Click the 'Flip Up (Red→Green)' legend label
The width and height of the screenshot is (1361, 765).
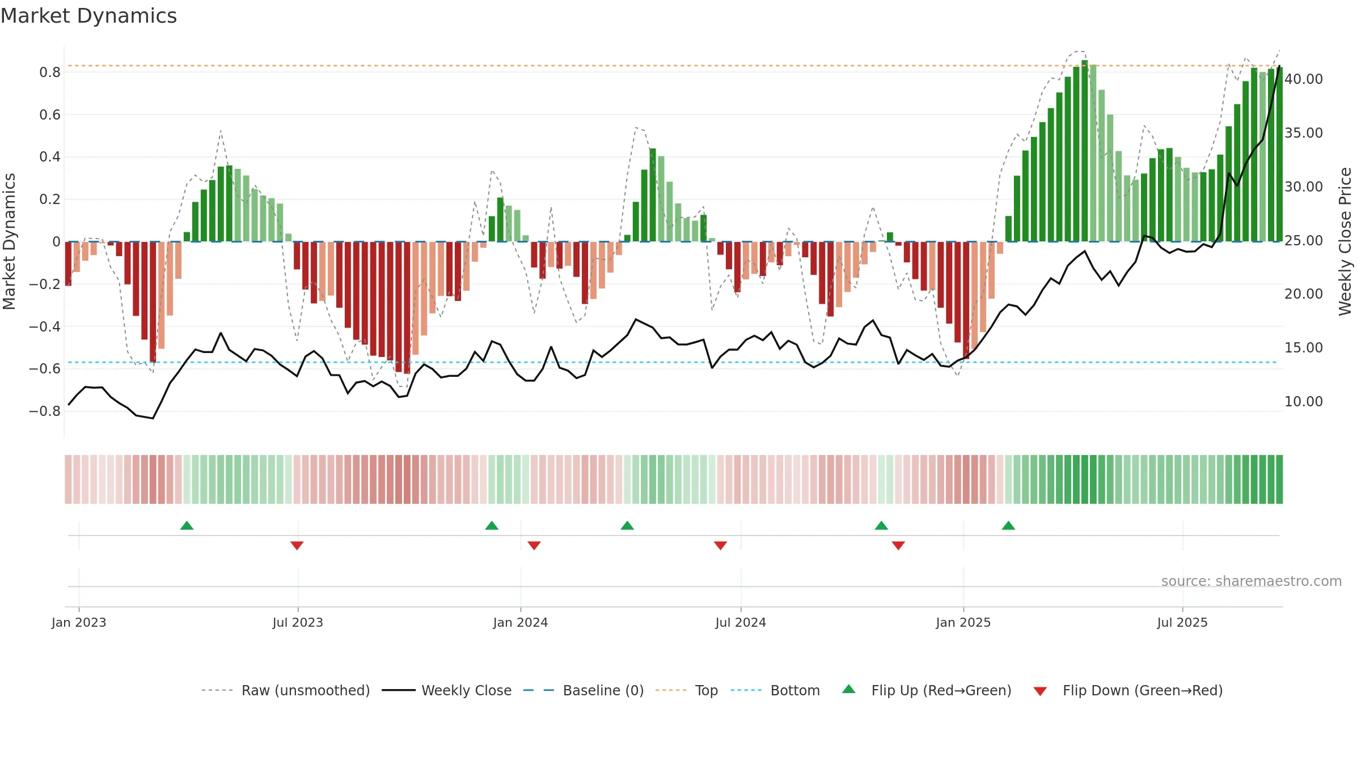(x=941, y=690)
